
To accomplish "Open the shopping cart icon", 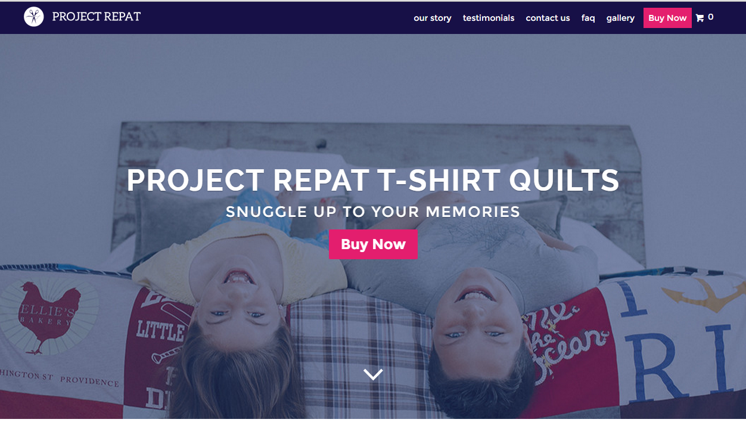I will [700, 18].
